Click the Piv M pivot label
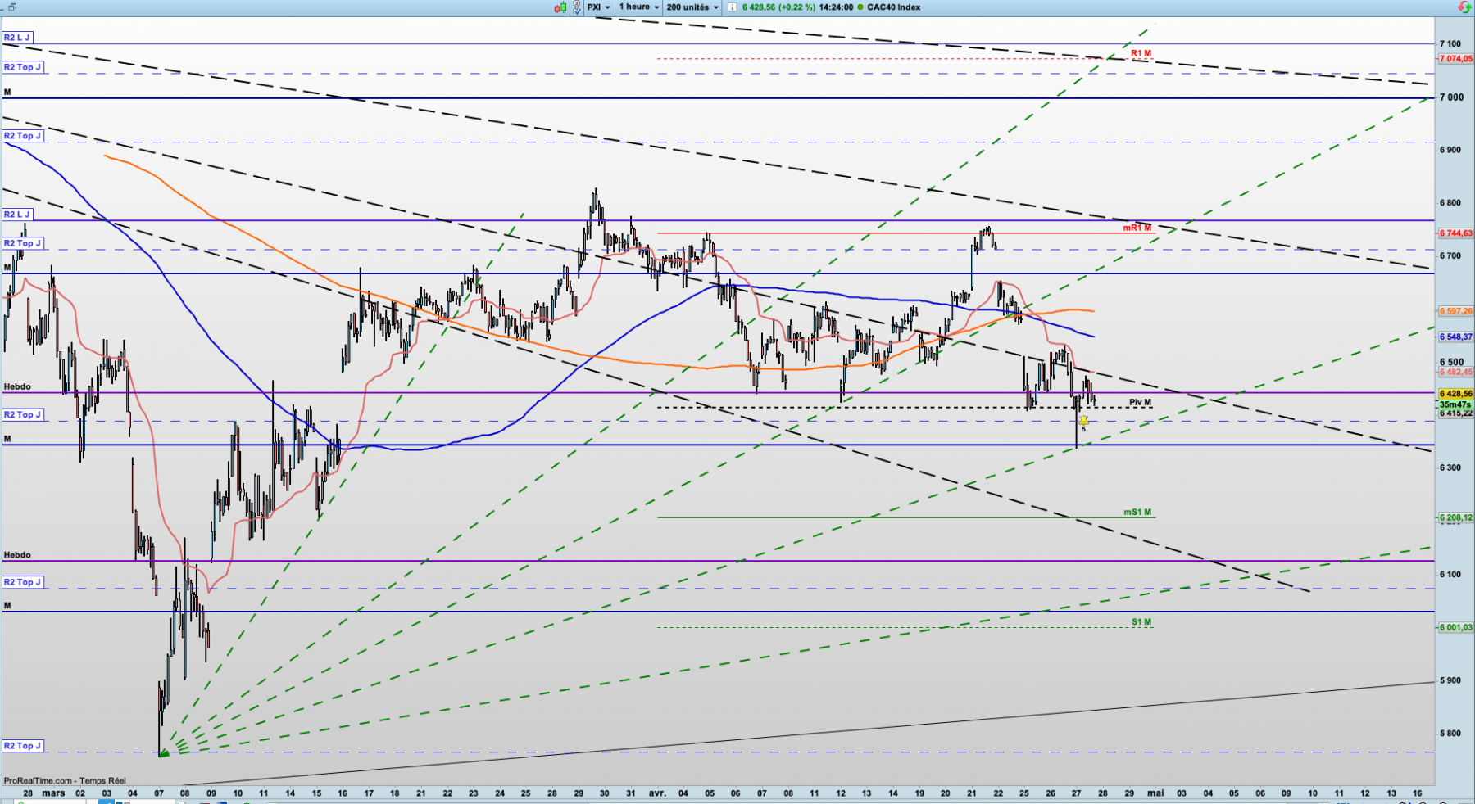This screenshot has width=1475, height=804. click(x=1140, y=402)
